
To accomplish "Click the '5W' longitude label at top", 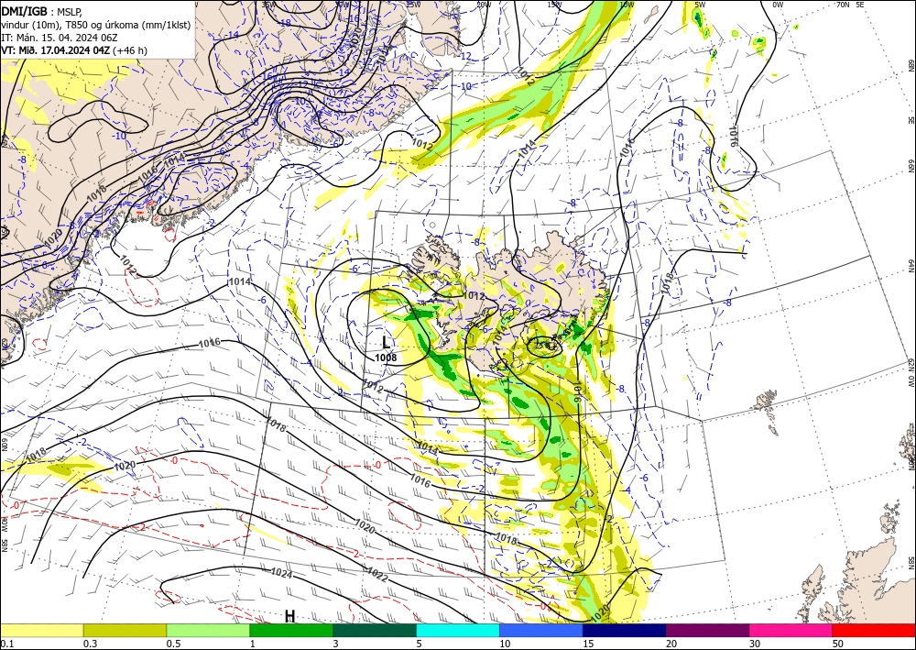I will click(700, 5).
